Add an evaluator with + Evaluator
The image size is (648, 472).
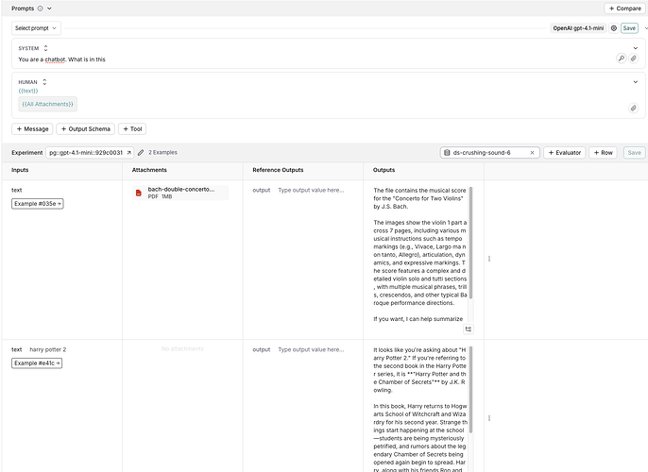click(x=564, y=152)
